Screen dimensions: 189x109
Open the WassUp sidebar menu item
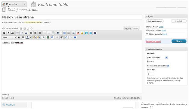click(11, 105)
